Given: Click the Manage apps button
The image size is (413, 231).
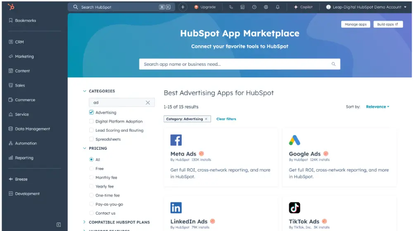Looking at the screenshot, I should point(356,24).
